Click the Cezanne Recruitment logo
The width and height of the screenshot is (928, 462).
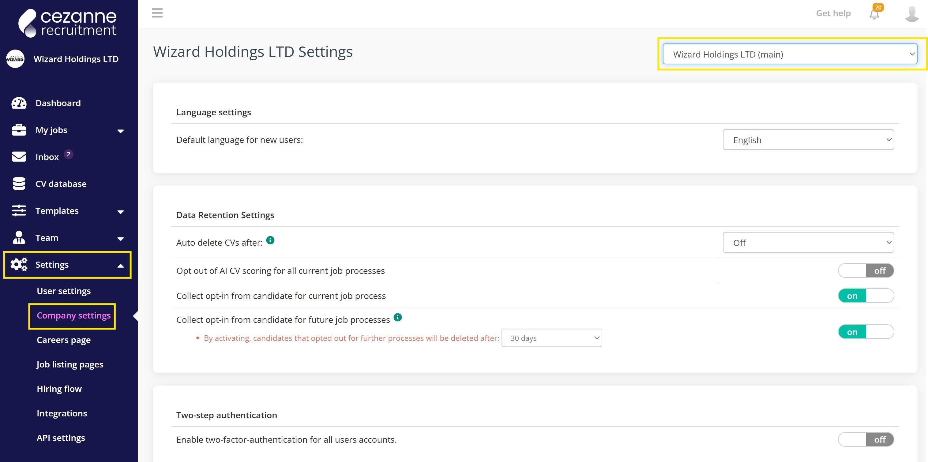click(68, 23)
